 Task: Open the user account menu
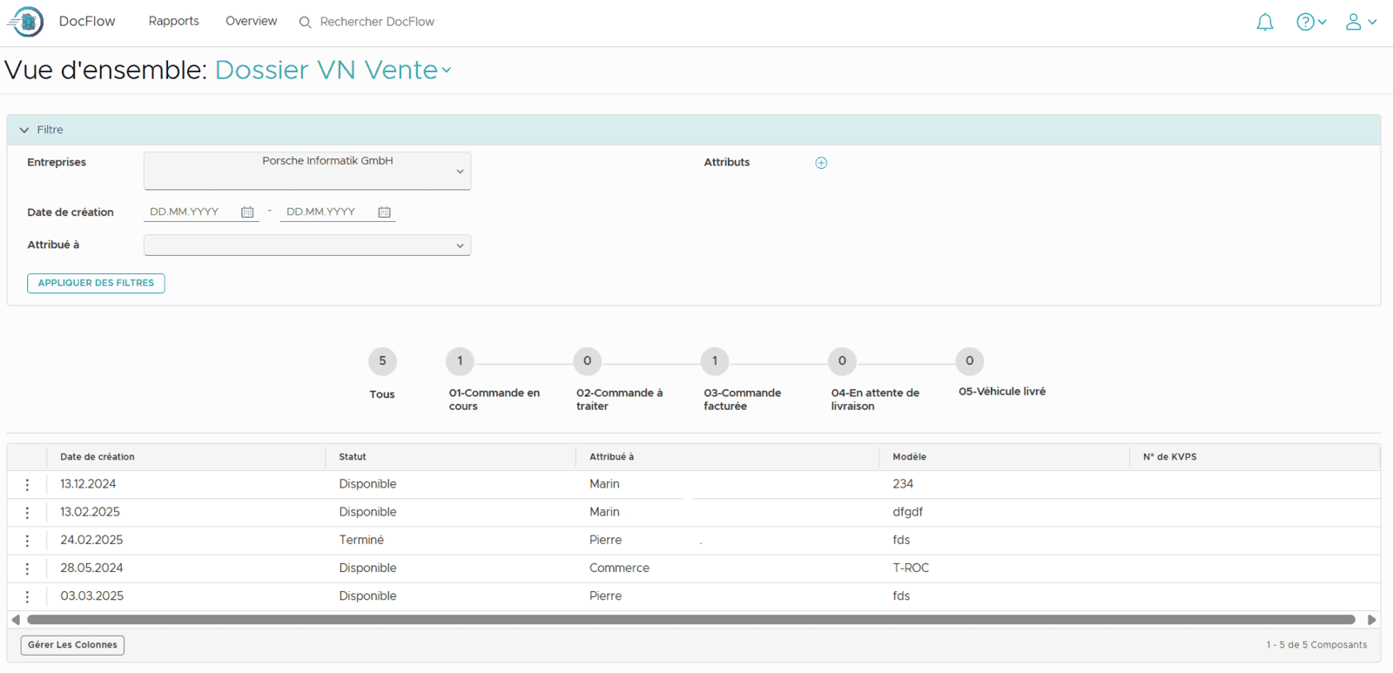[1359, 23]
